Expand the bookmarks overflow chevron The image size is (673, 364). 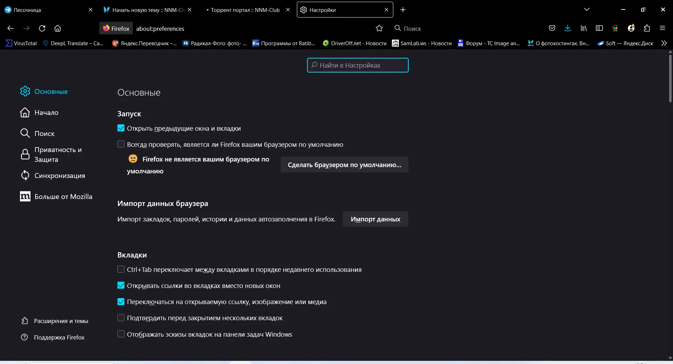[664, 43]
